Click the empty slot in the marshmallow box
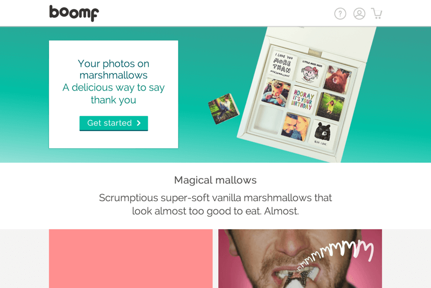 pos(268,119)
